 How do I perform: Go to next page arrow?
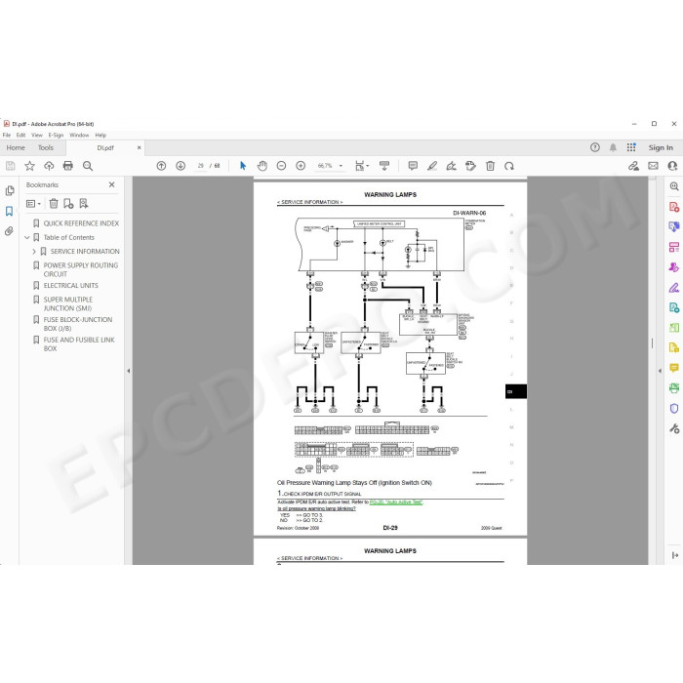click(x=181, y=166)
